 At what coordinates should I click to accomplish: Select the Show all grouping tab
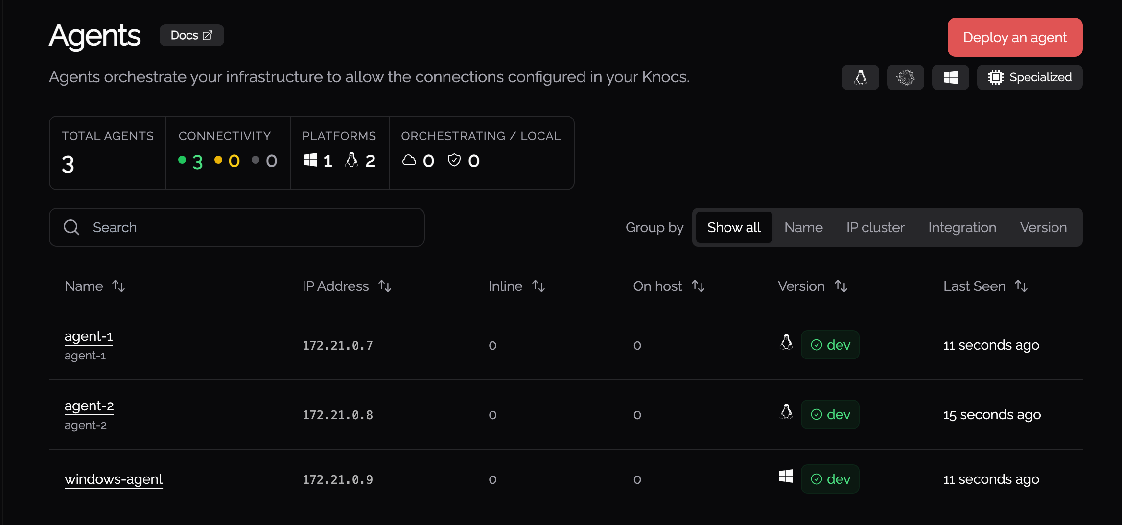click(x=734, y=227)
